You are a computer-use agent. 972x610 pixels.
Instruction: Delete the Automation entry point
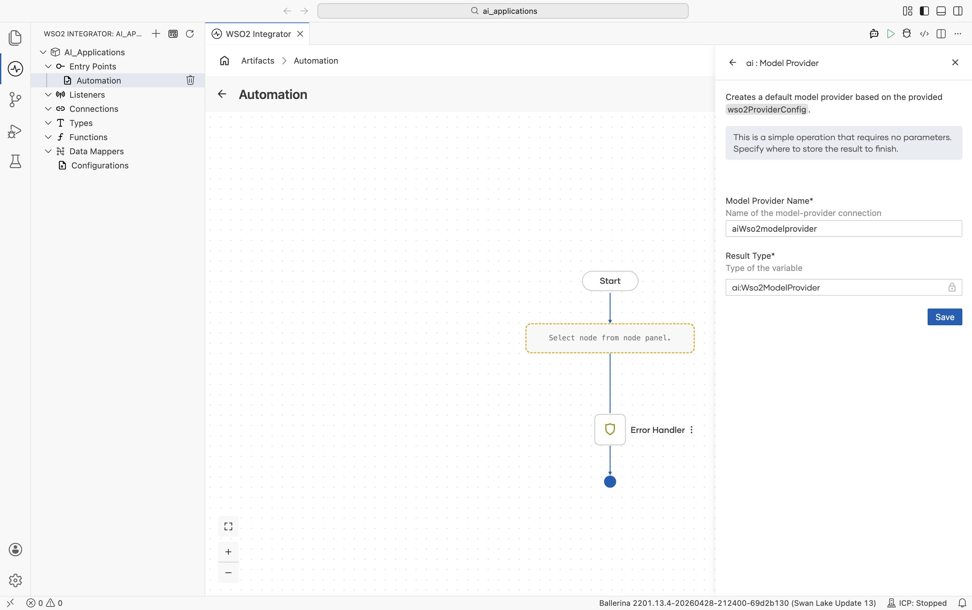[190, 80]
